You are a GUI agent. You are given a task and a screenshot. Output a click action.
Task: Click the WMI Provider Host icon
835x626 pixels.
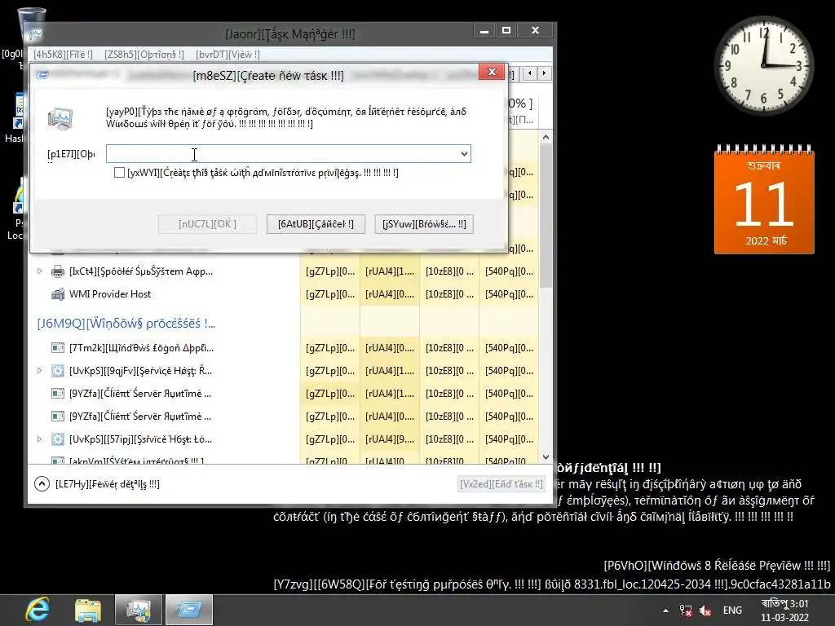(58, 293)
